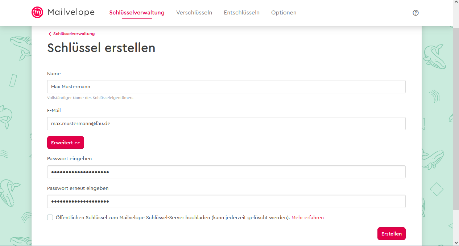Expand the Erweitert advanced options
This screenshot has width=459, height=246.
click(66, 143)
